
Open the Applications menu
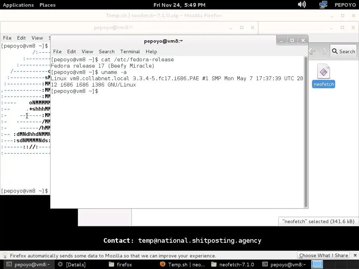[18, 5]
